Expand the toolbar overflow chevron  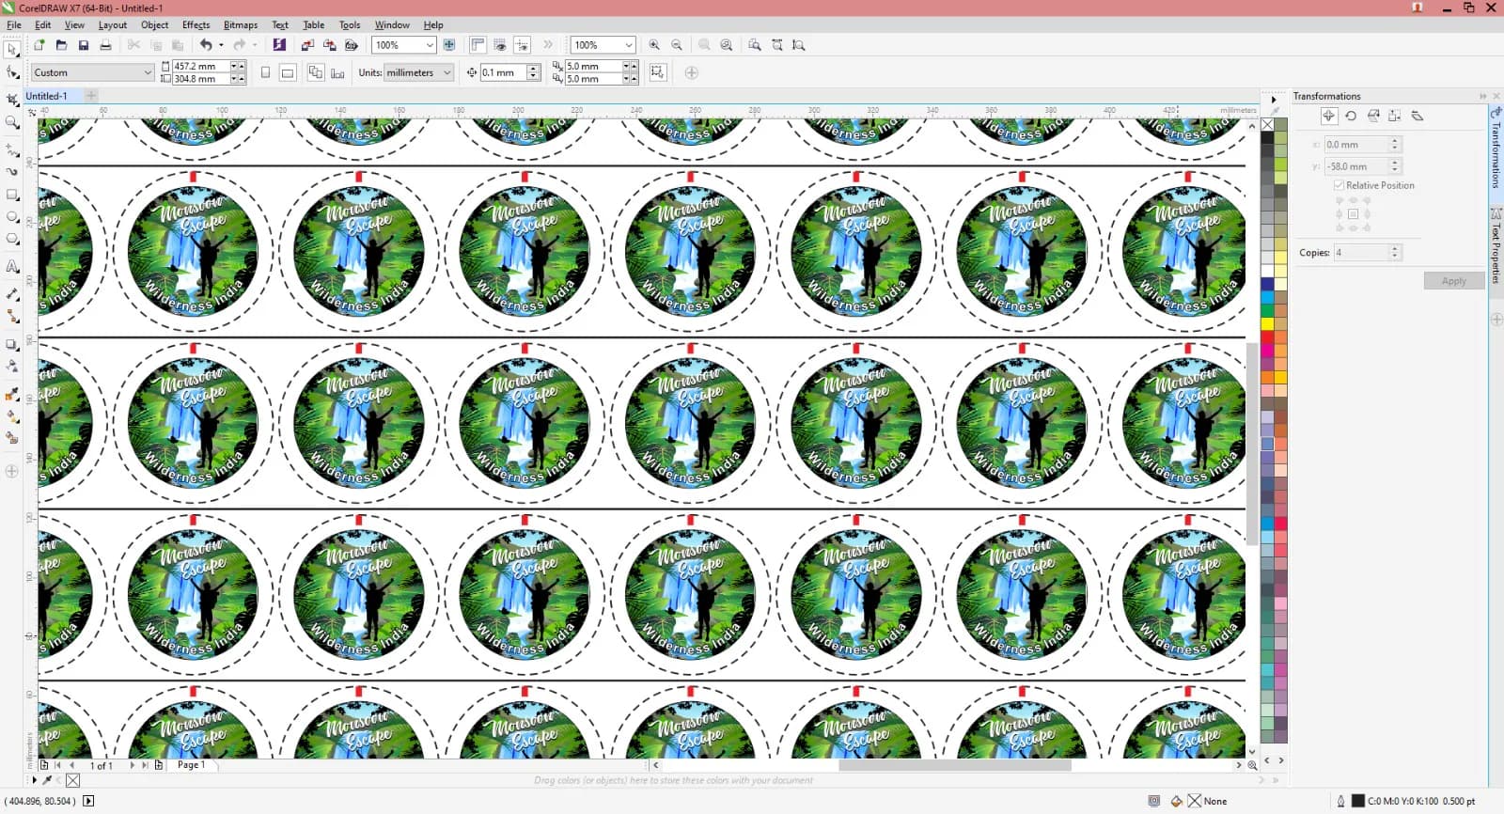(x=548, y=45)
